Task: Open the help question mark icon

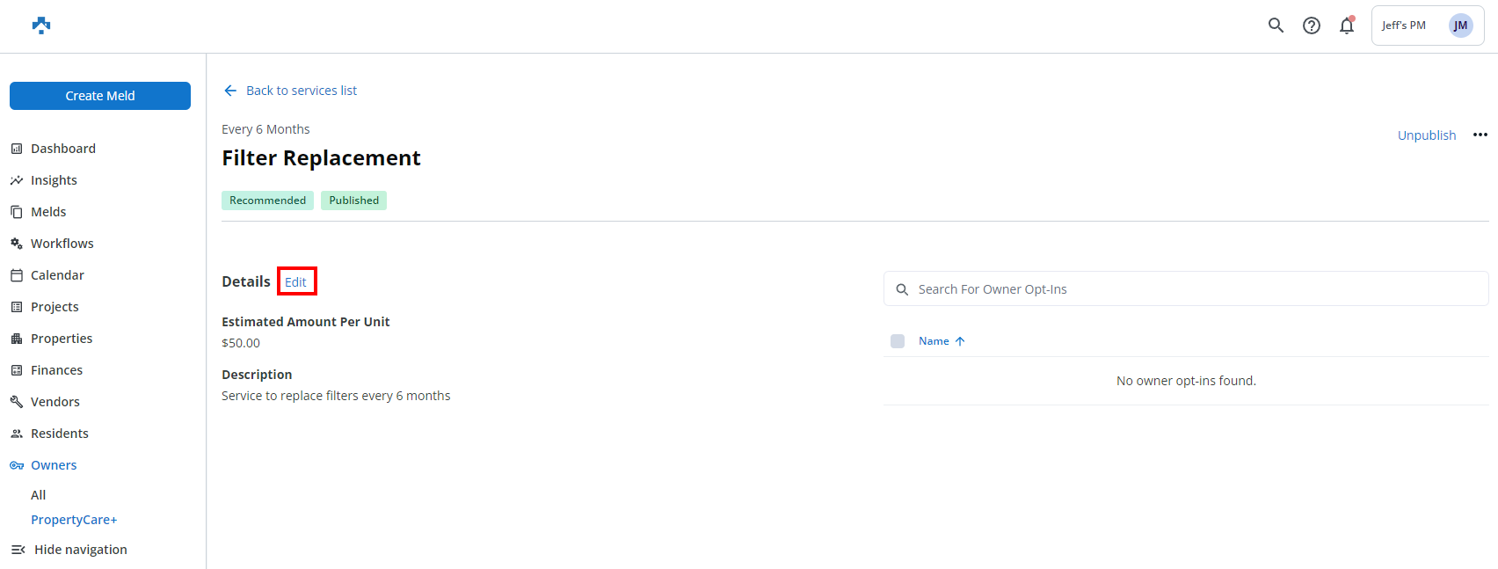Action: [1311, 26]
